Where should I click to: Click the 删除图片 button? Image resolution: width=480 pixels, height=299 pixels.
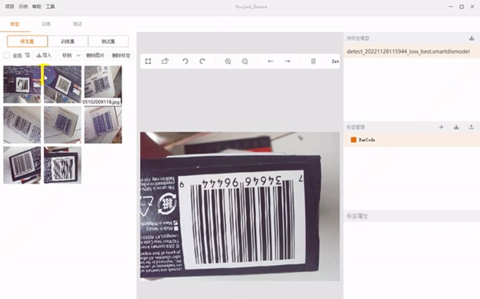coord(95,56)
